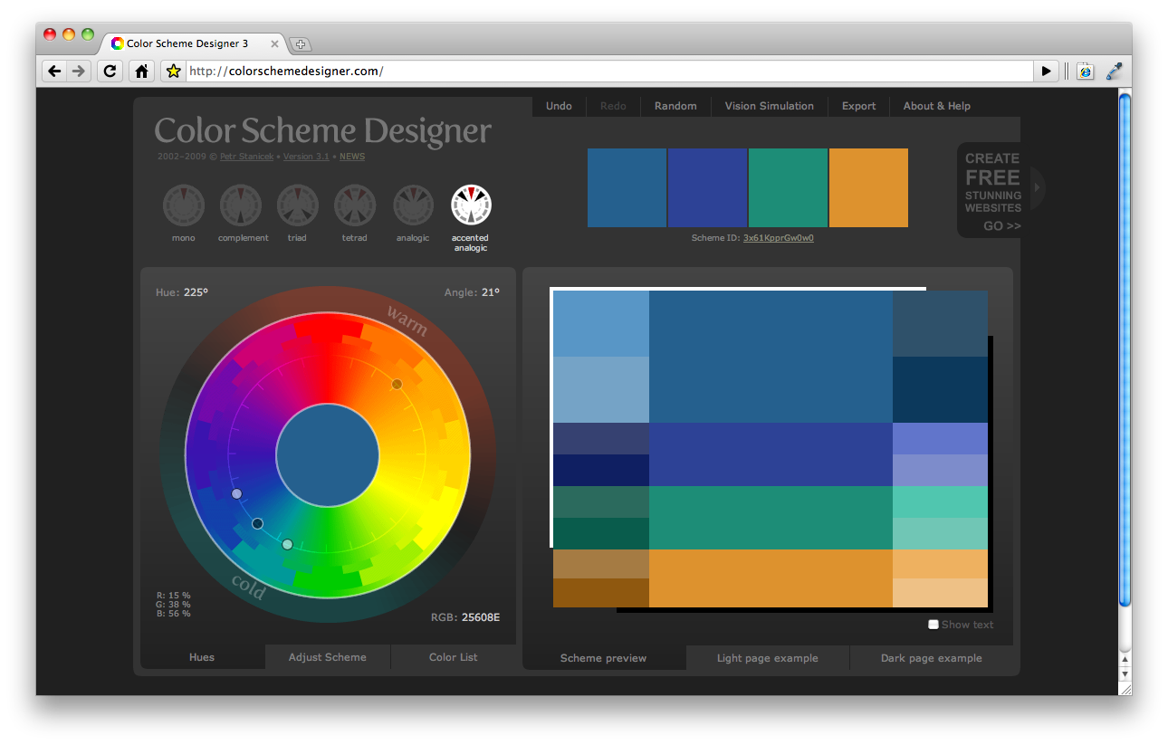Click Undo in the top menu
The width and height of the screenshot is (1168, 745).
click(x=559, y=106)
